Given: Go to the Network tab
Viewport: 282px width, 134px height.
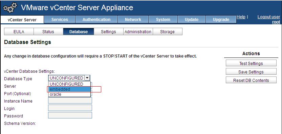Looking at the screenshot, I should coord(133,19).
